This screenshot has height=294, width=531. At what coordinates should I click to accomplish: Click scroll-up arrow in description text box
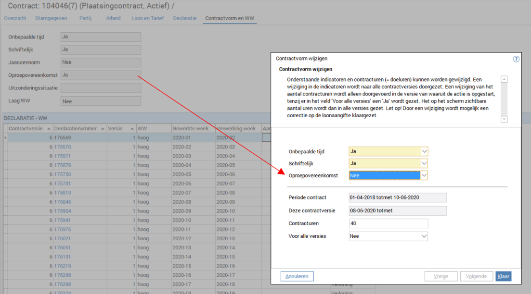point(504,79)
